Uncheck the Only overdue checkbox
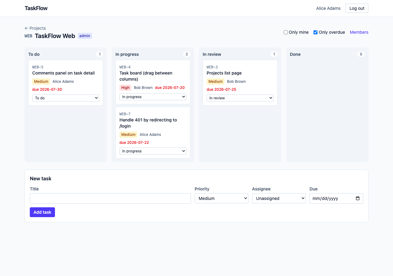This screenshot has width=393, height=276. [x=315, y=32]
